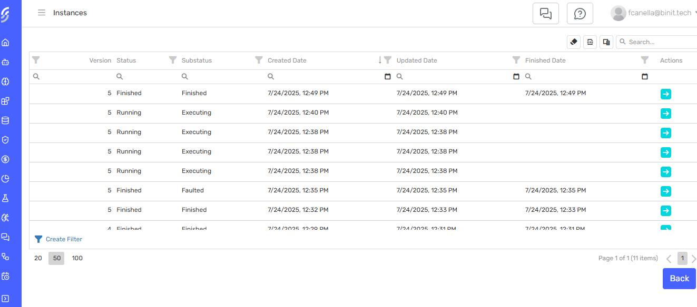Open the navigation hamburger menu
The image size is (697, 307).
tap(41, 13)
